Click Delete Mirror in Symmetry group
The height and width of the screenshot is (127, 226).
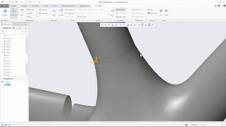(x=121, y=17)
